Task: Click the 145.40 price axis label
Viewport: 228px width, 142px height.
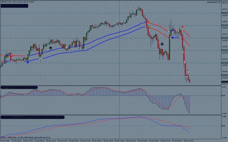Action: click(225, 53)
